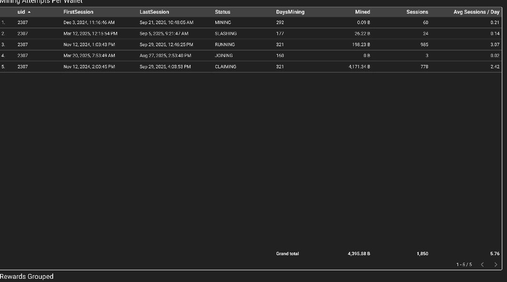Click the uid sort arrow icon

click(x=29, y=12)
